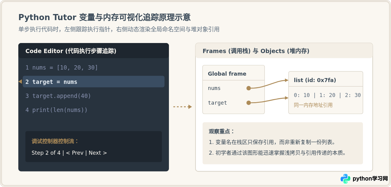Click observation point 2 about 浅拷贝
Image resolution: width=391 pixels, height=187 pixels.
tap(277, 153)
